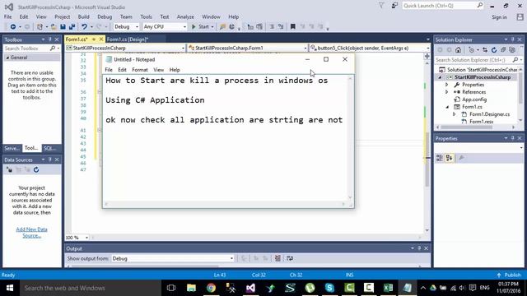Select App.config in Solution Explorer
Image resolution: width=527 pixels, height=296 pixels.
point(474,99)
